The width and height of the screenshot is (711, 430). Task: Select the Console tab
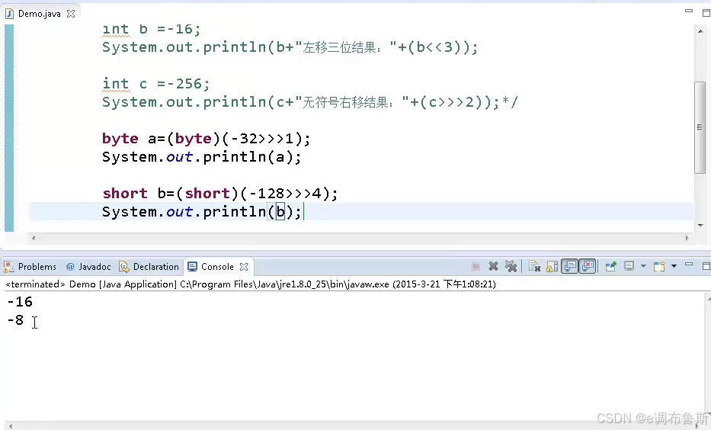[x=217, y=267]
